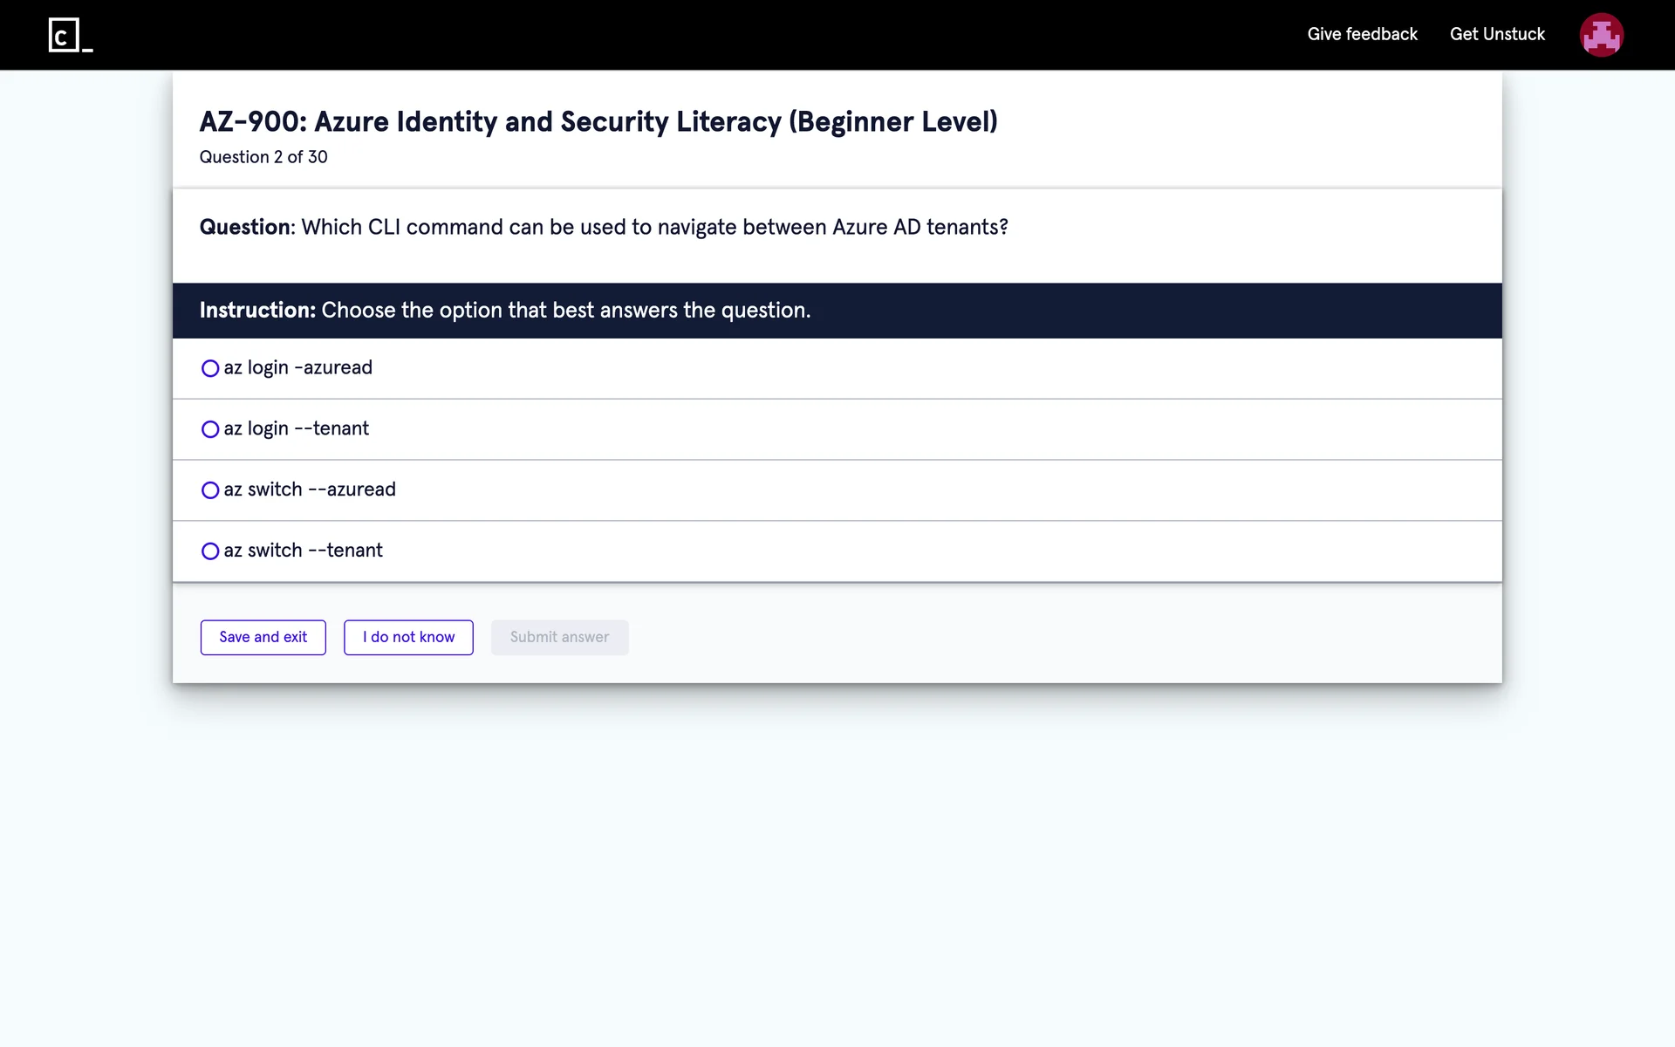Click the I do not know button
1675x1047 pixels.
(408, 637)
